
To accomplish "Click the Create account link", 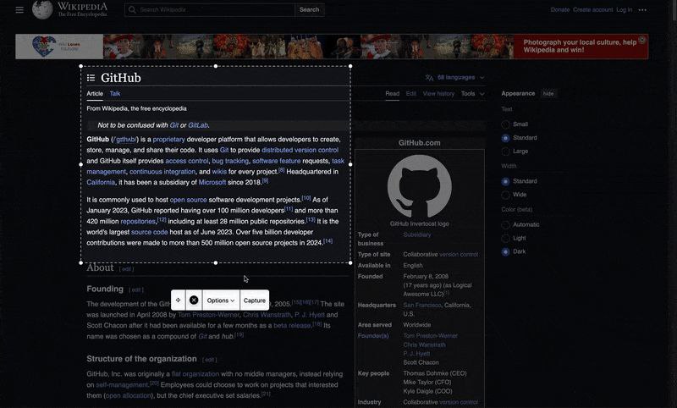I will tap(592, 9).
